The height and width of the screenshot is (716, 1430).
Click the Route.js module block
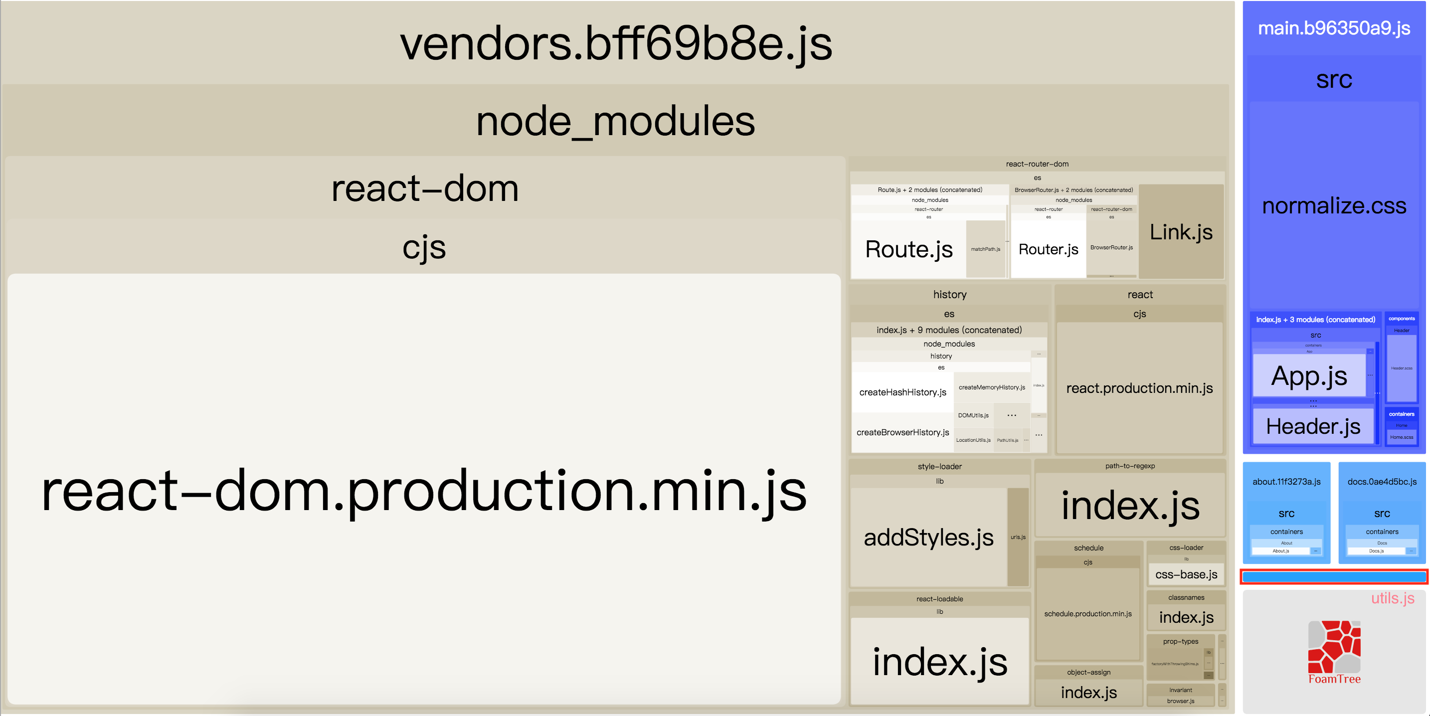(x=909, y=249)
